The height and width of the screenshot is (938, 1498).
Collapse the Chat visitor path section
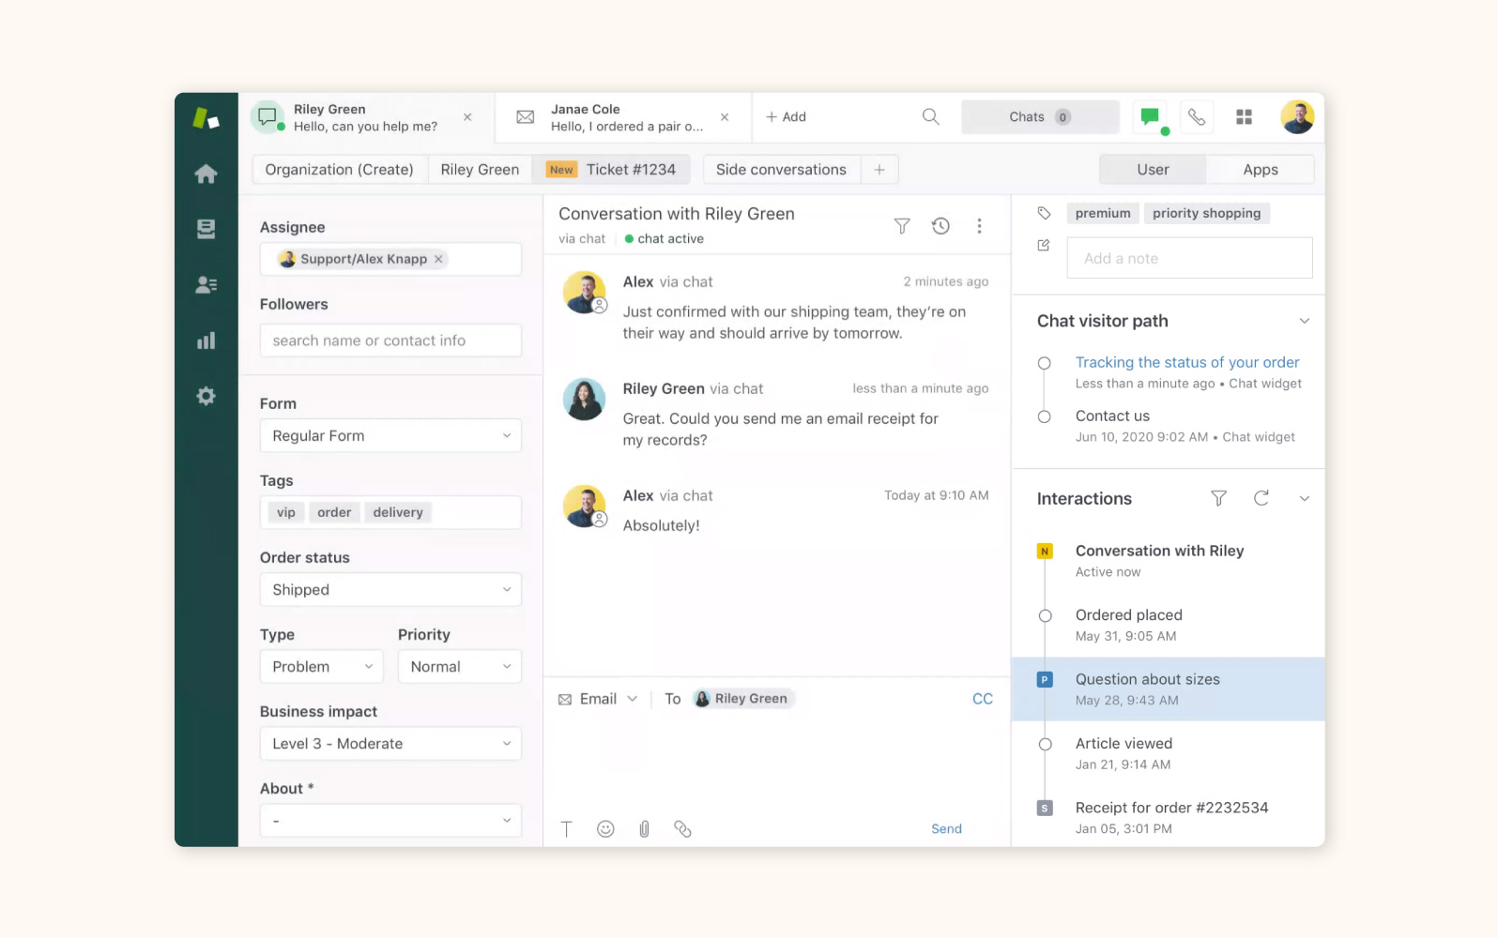(x=1304, y=321)
